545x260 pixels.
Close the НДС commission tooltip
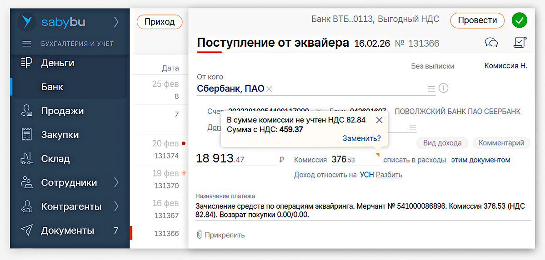click(380, 120)
